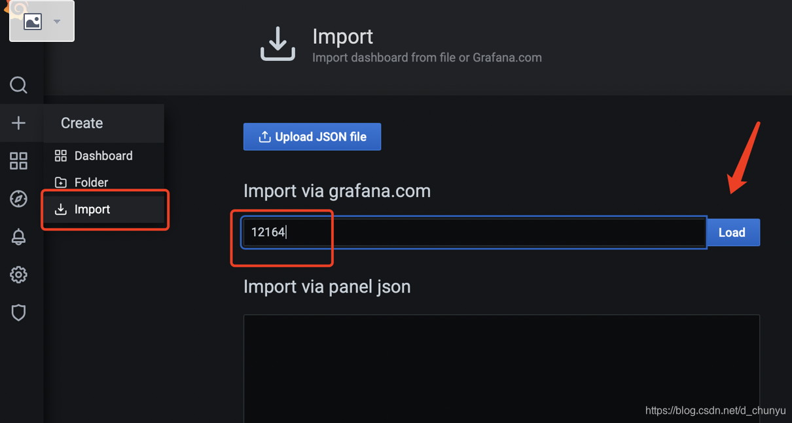Click the Import page heading text
The height and width of the screenshot is (423, 792).
point(342,36)
